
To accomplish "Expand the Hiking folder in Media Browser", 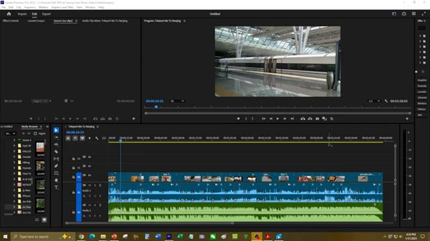I will tap(14, 162).
